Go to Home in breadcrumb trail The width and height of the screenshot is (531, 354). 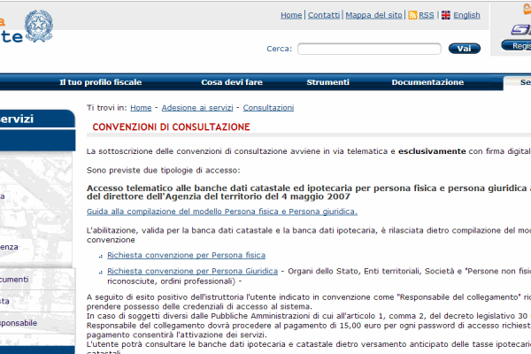coord(141,108)
